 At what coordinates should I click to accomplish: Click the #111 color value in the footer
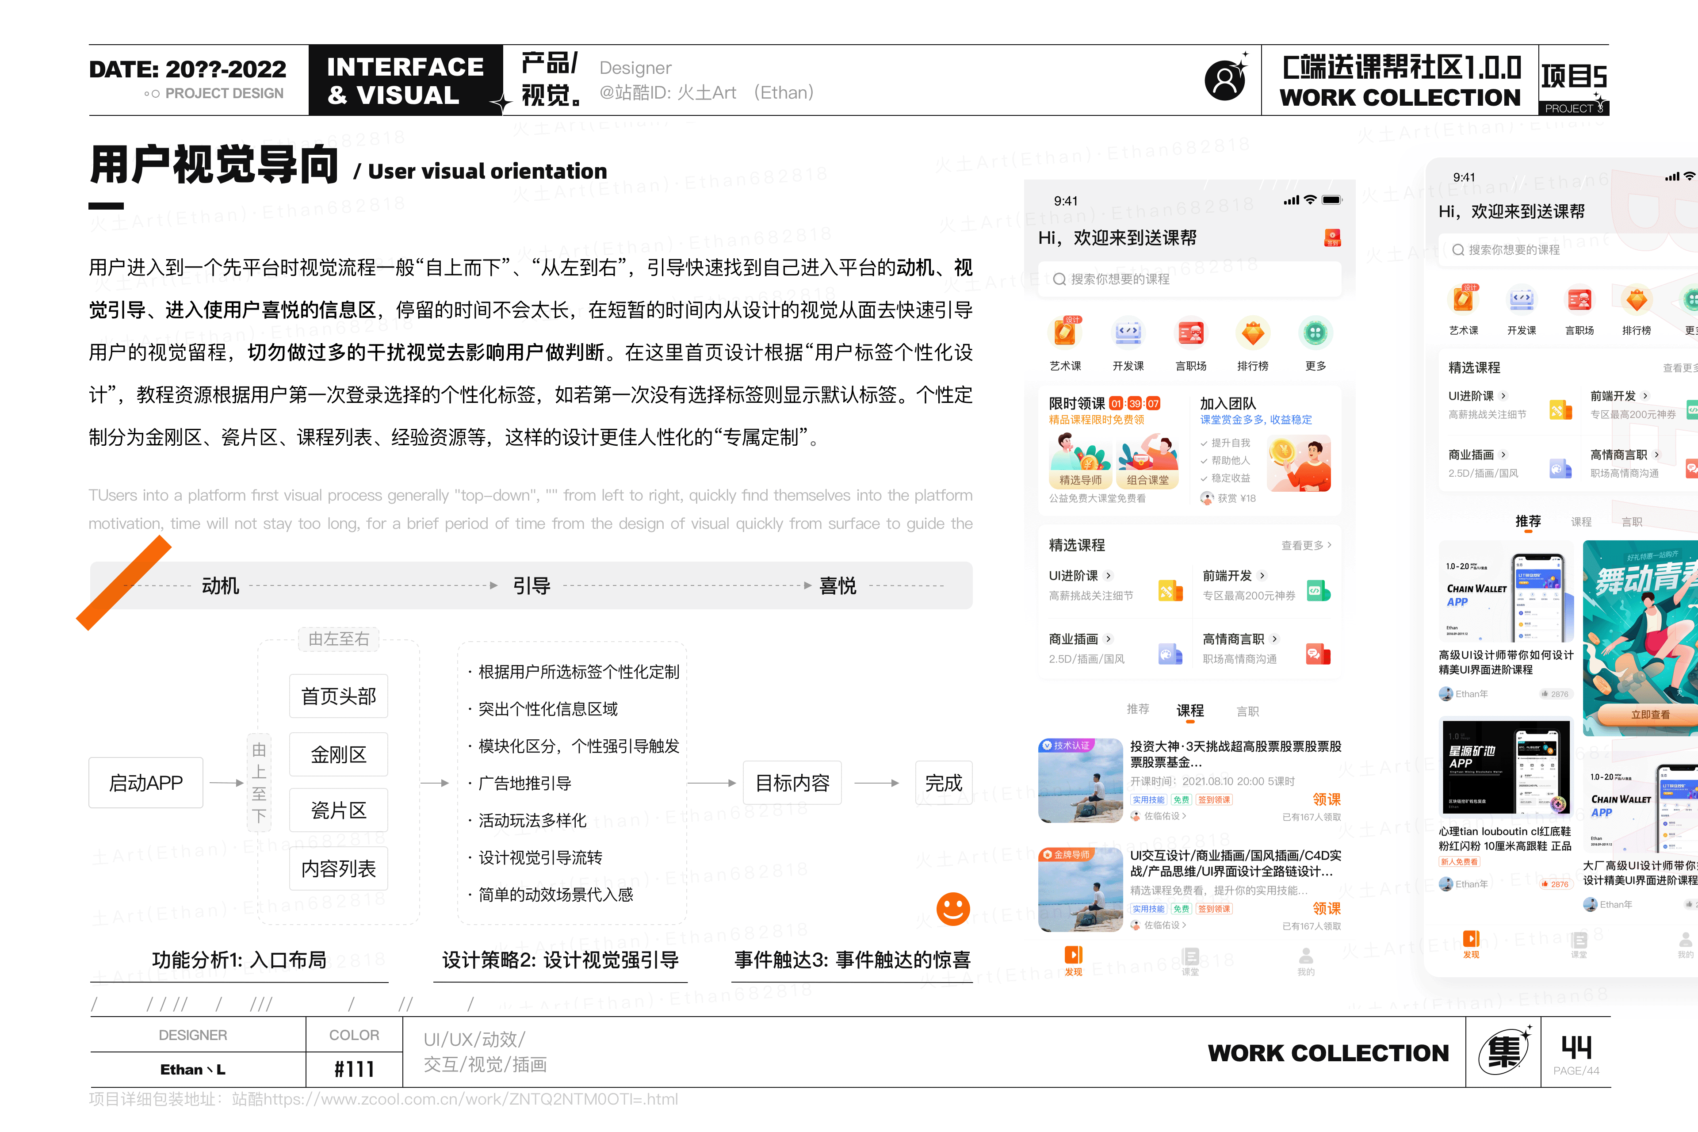point(354,1069)
